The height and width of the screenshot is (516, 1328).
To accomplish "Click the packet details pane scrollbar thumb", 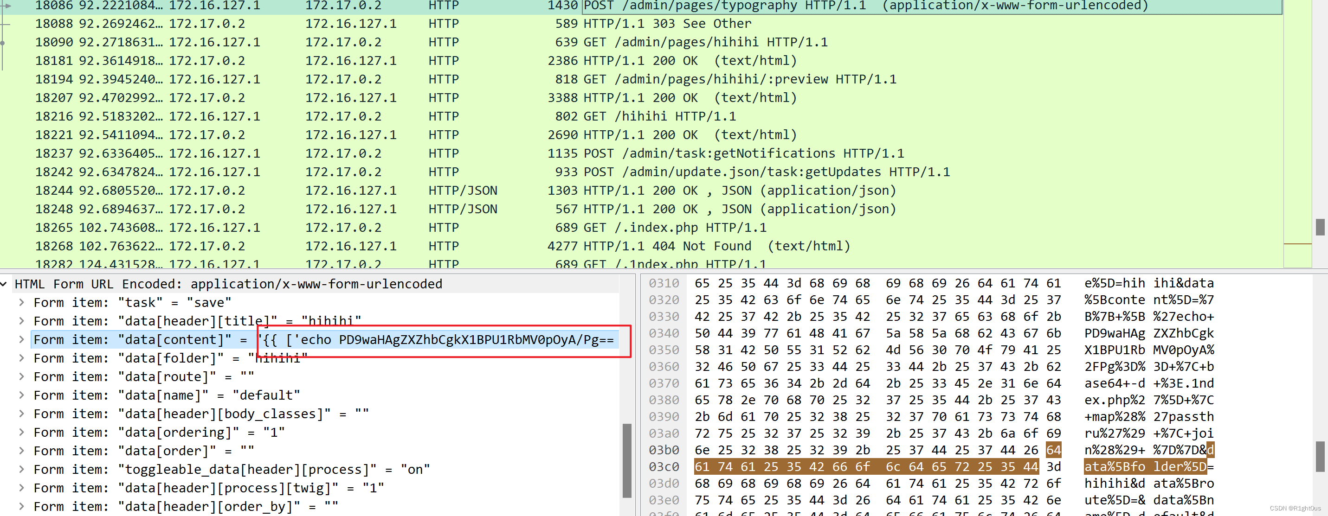I will point(627,460).
